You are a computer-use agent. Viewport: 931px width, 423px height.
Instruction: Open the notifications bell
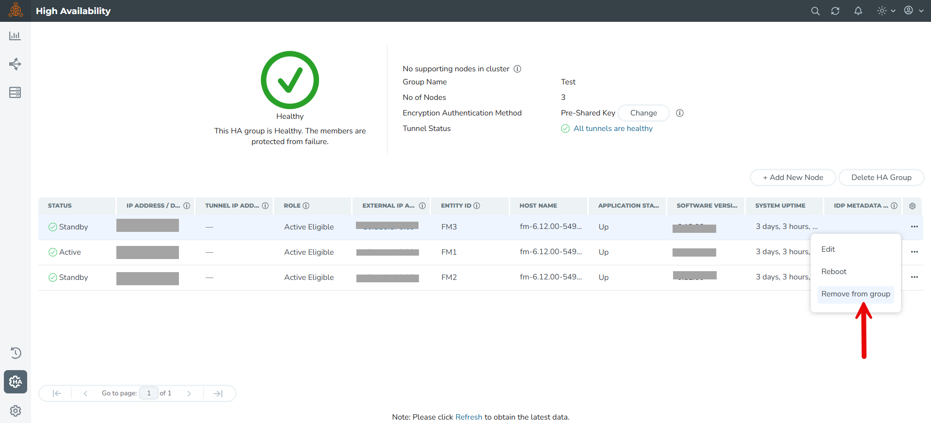pyautogui.click(x=858, y=11)
